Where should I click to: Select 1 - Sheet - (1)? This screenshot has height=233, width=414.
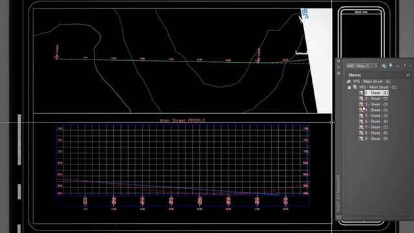(x=376, y=93)
